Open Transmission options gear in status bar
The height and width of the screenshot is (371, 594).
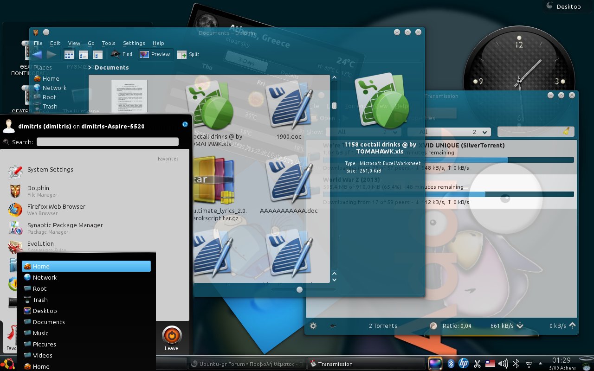[x=313, y=326]
